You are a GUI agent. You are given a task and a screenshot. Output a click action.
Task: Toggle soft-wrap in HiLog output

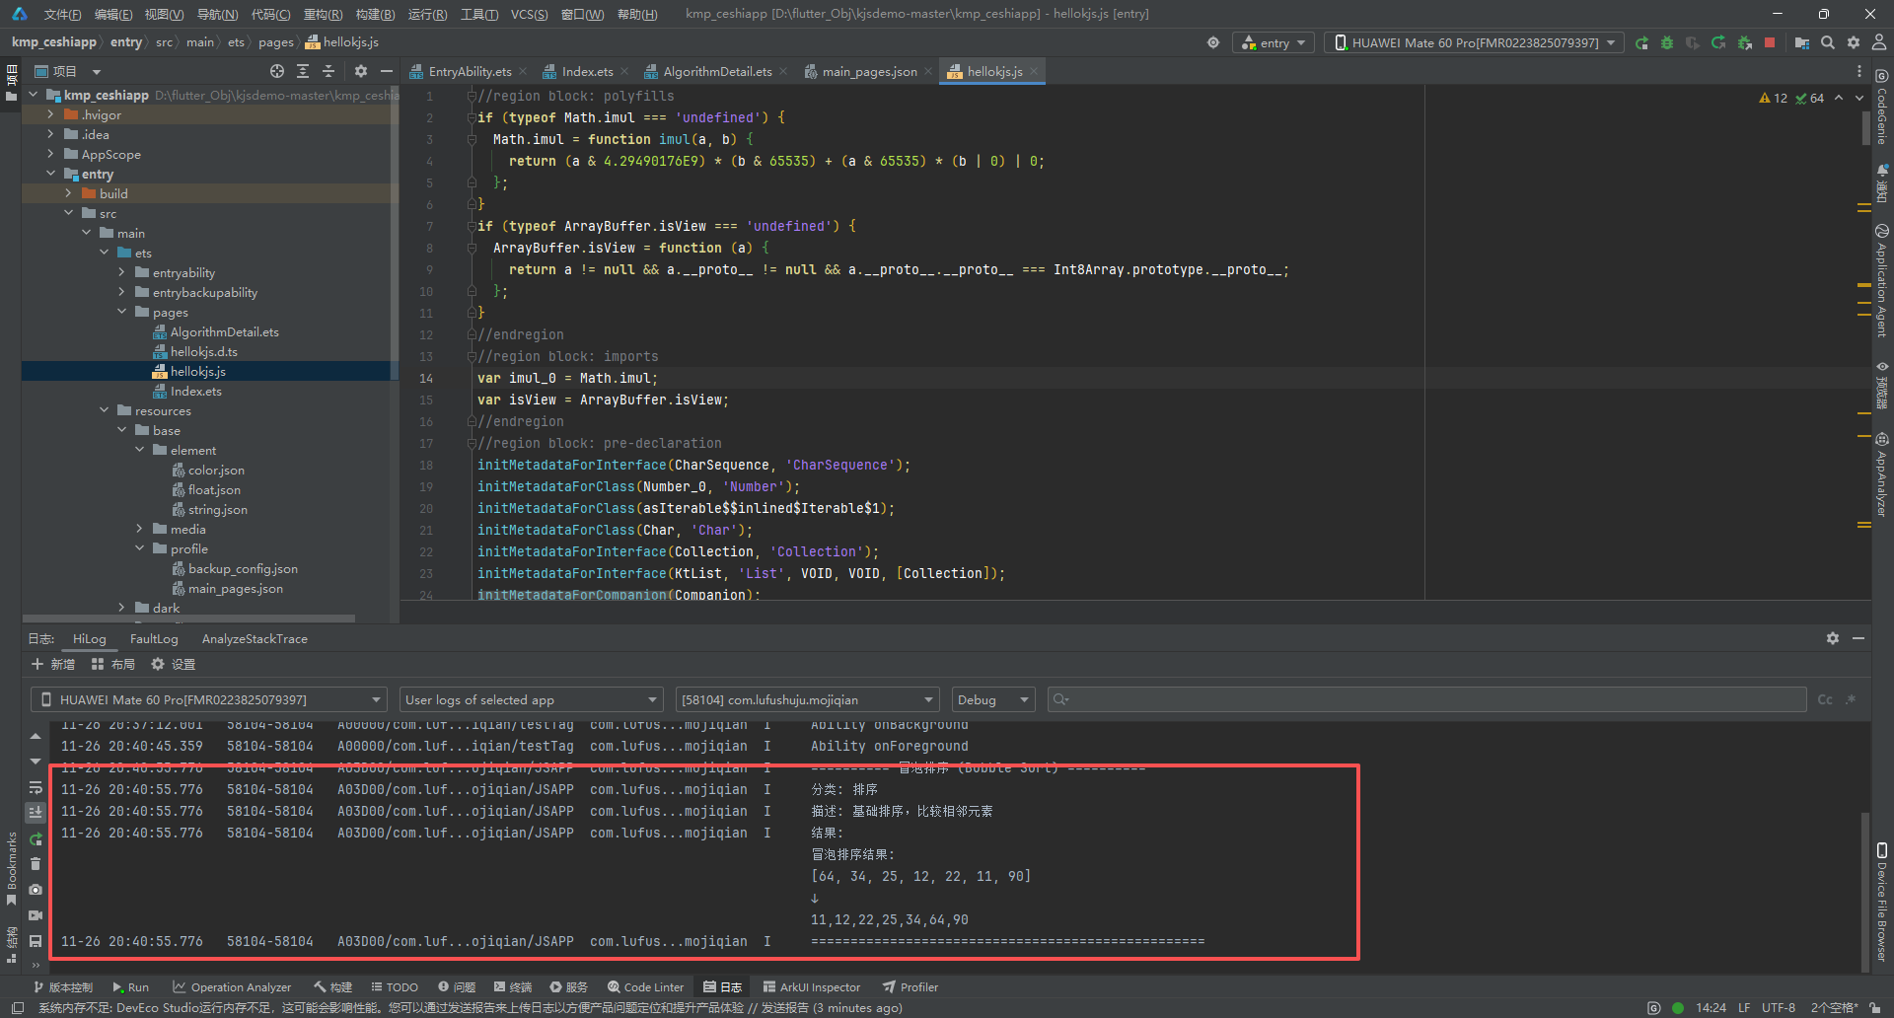(36, 787)
